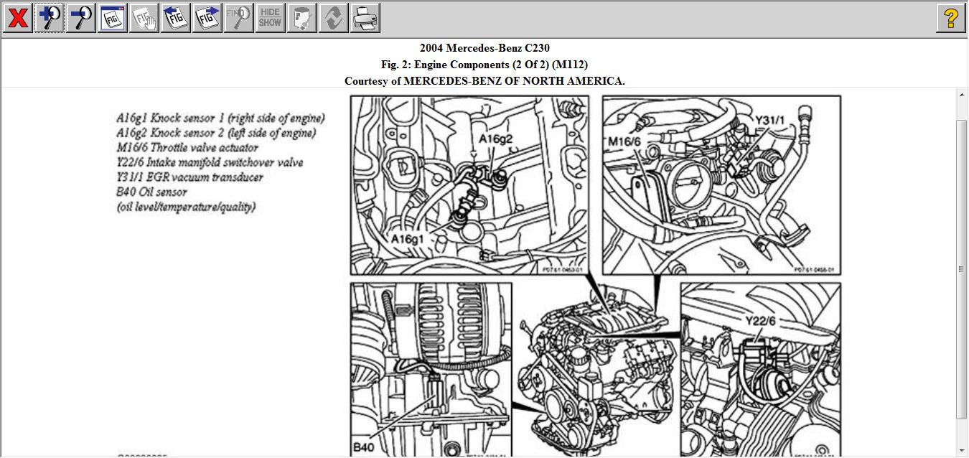Click the Y22/6 label in diagram
Screen dimensions: 969x458
760,321
